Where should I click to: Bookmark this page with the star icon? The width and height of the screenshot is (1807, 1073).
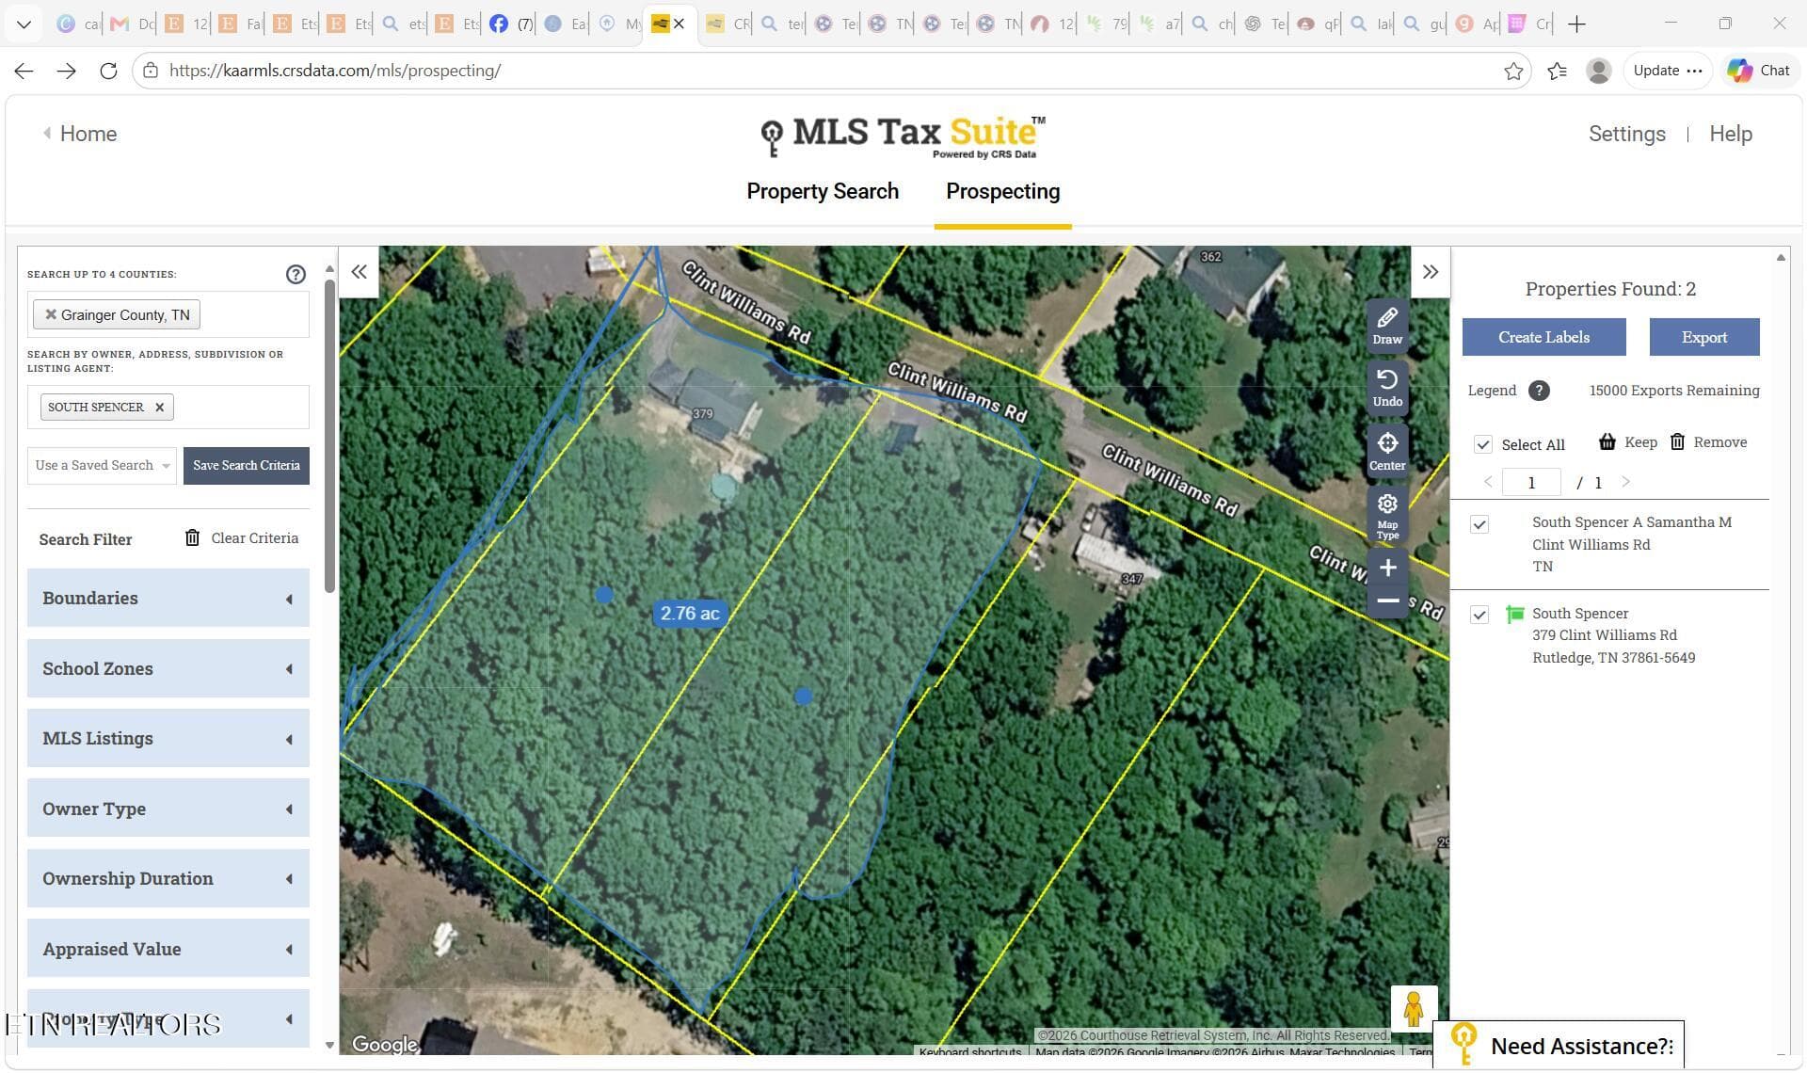(x=1513, y=71)
